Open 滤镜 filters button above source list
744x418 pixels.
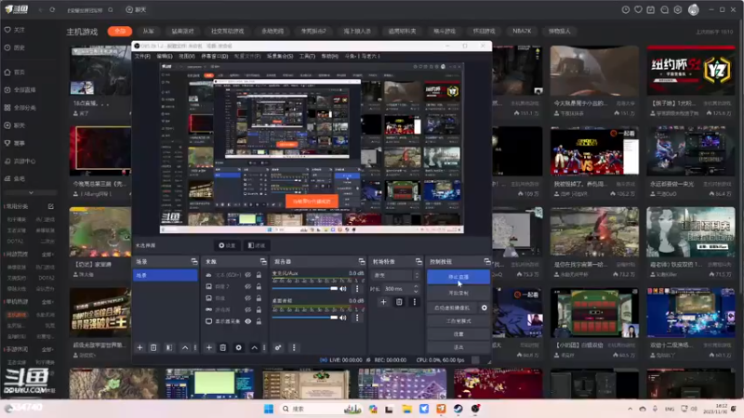coord(257,245)
